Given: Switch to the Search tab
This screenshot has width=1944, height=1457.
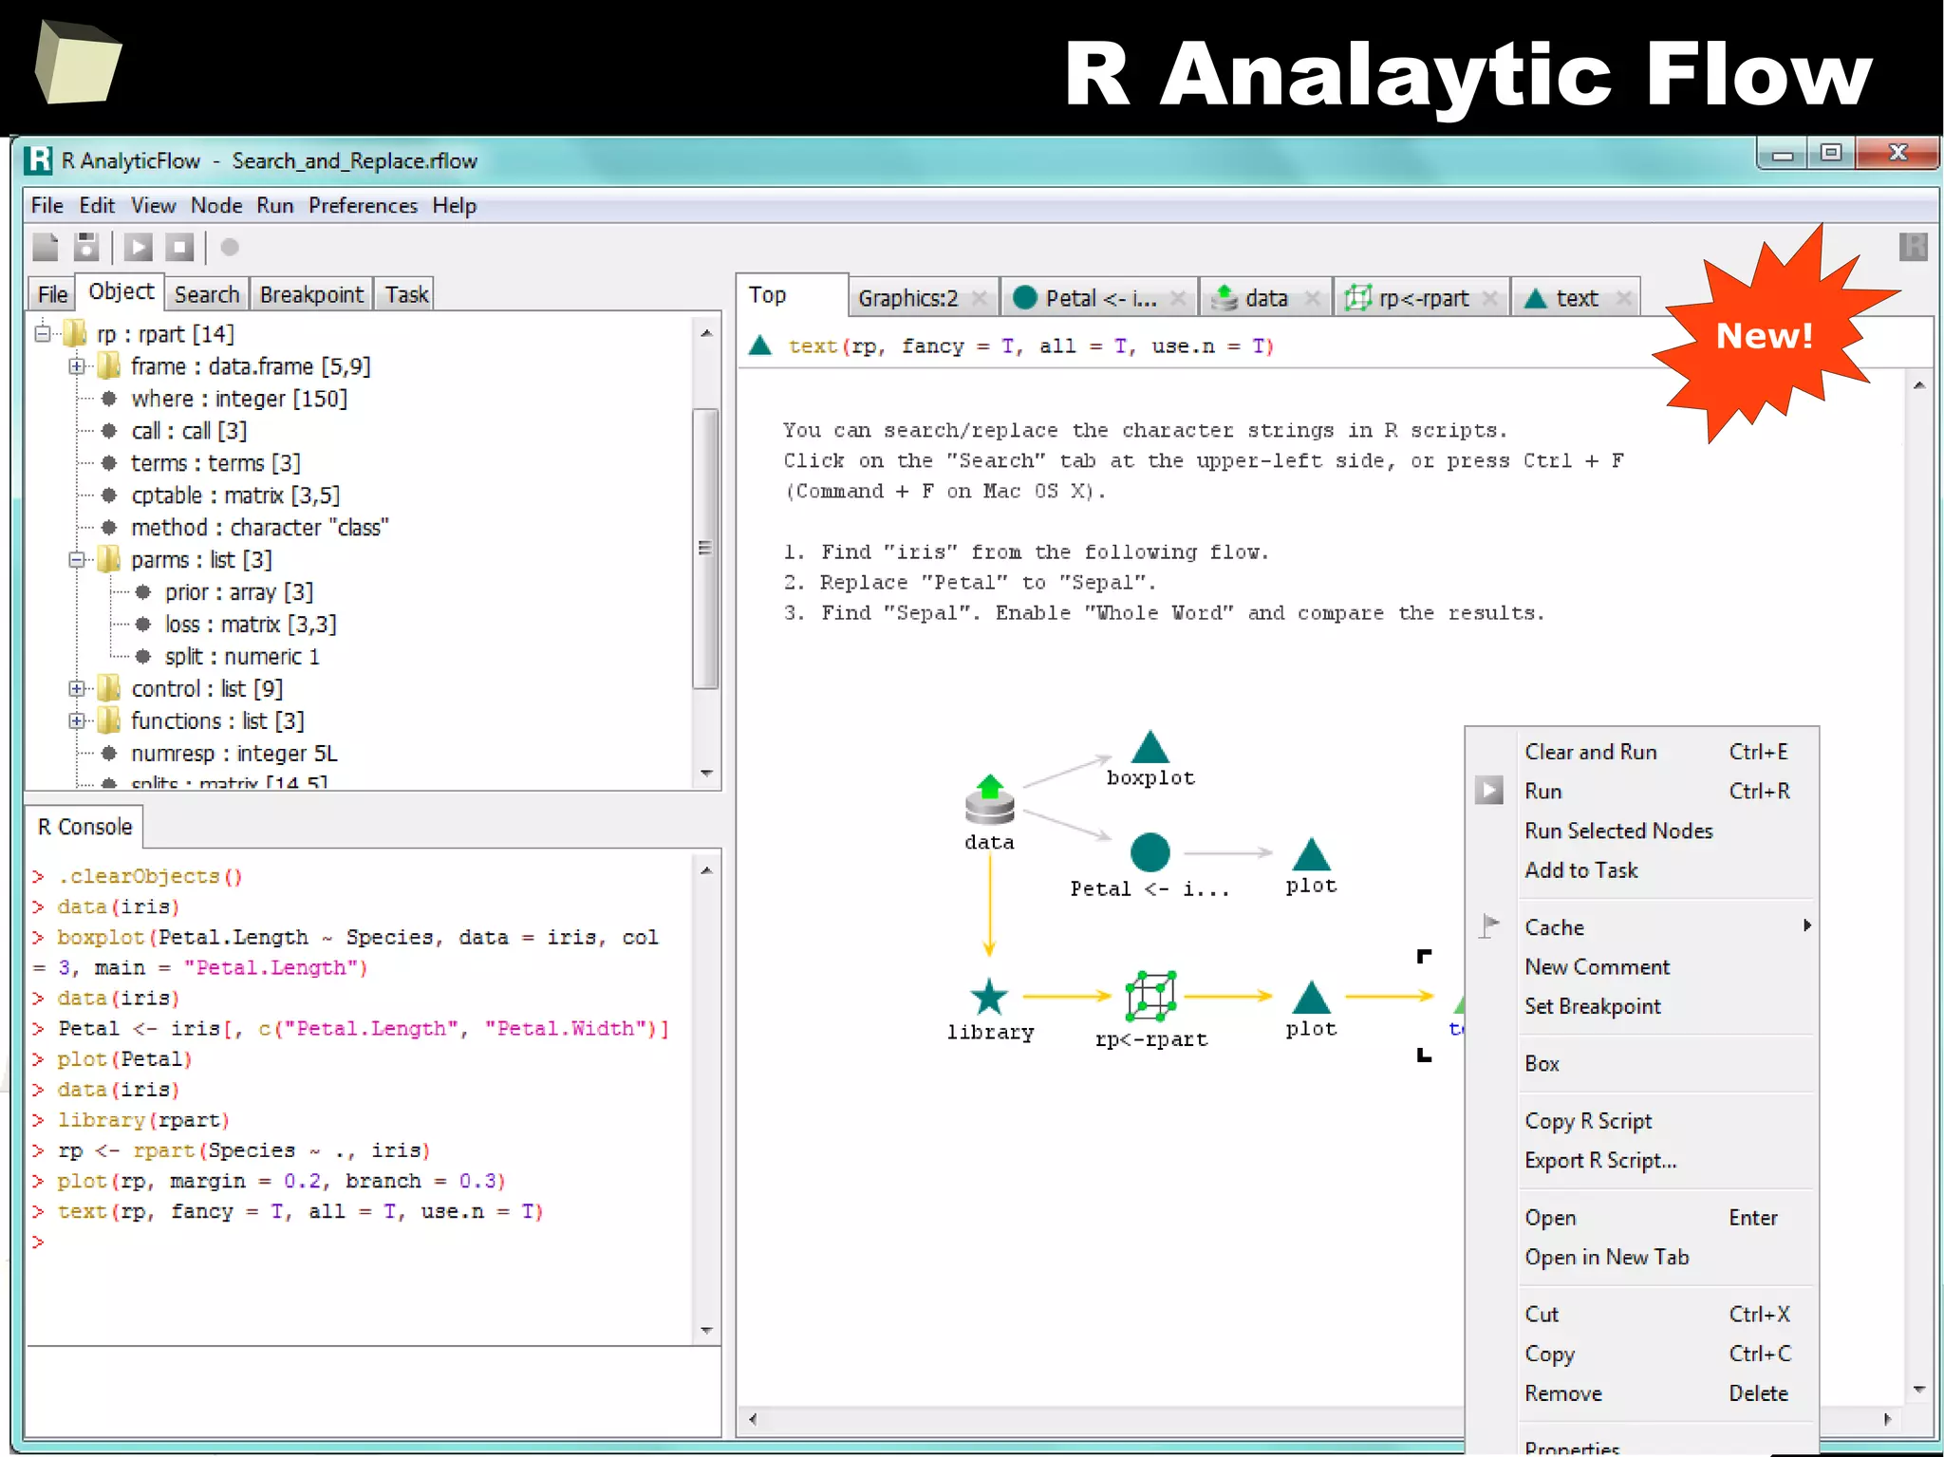Looking at the screenshot, I should (x=207, y=295).
